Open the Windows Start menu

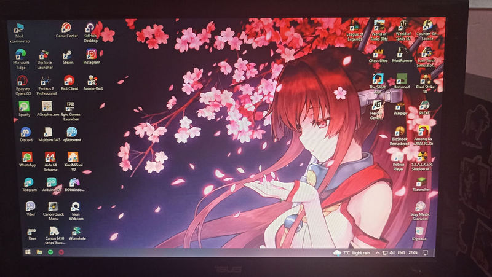[28, 252]
